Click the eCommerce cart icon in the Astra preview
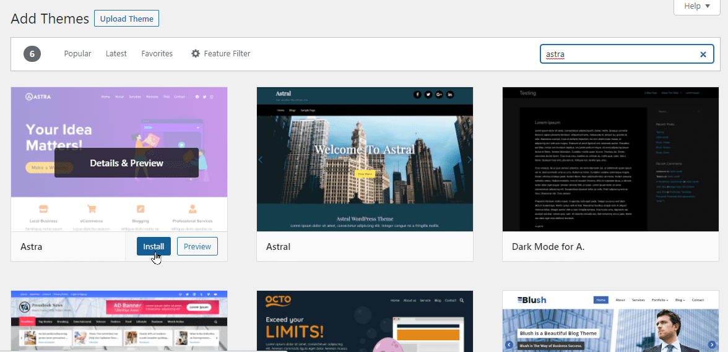This screenshot has height=352, width=728. pos(92,209)
